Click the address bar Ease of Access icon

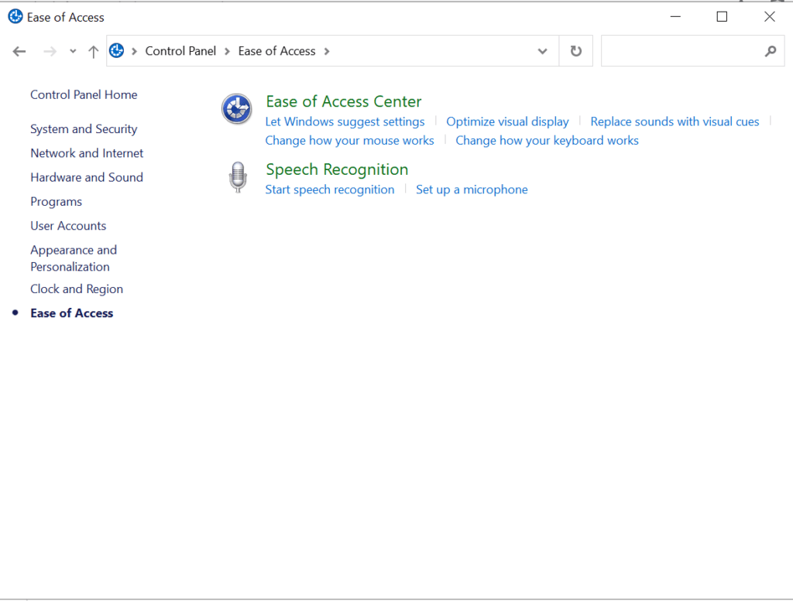click(x=117, y=50)
